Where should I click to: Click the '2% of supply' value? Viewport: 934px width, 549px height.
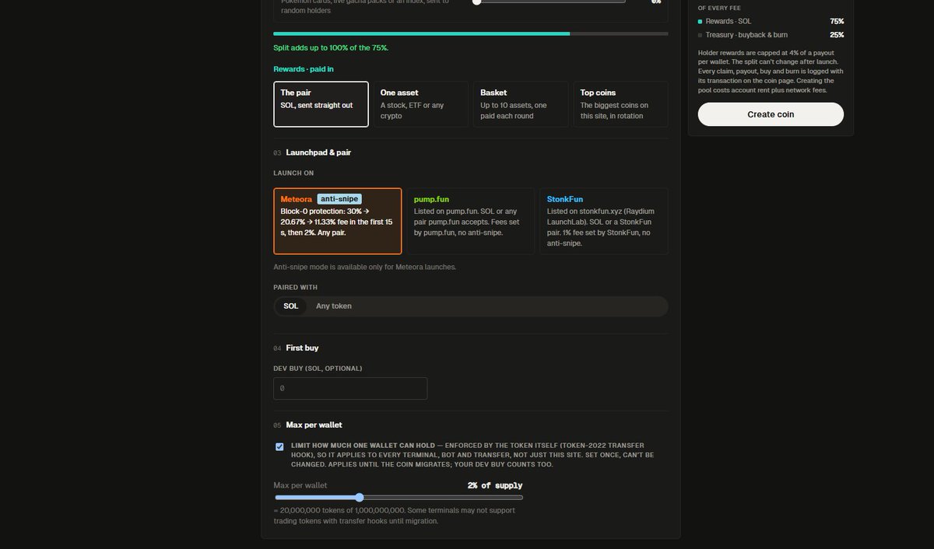coord(495,485)
